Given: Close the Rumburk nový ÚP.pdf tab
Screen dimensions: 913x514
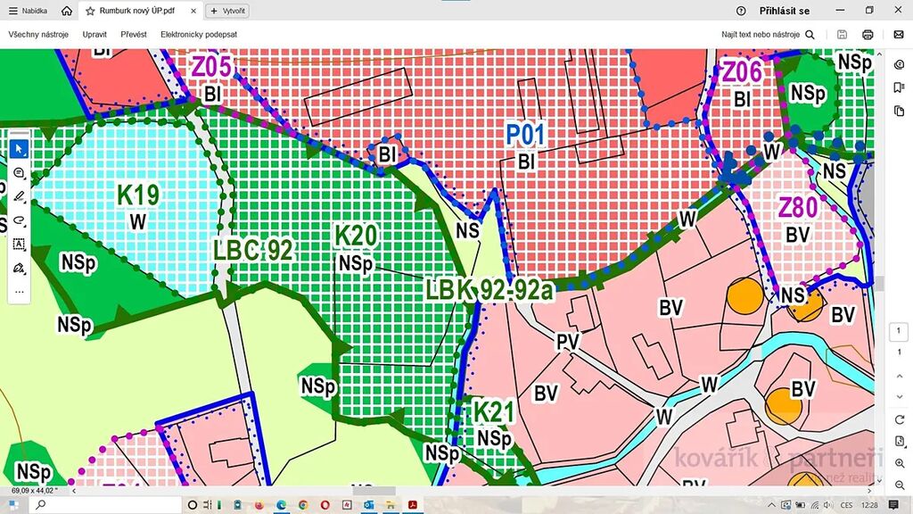Looking at the screenshot, I should tap(193, 11).
